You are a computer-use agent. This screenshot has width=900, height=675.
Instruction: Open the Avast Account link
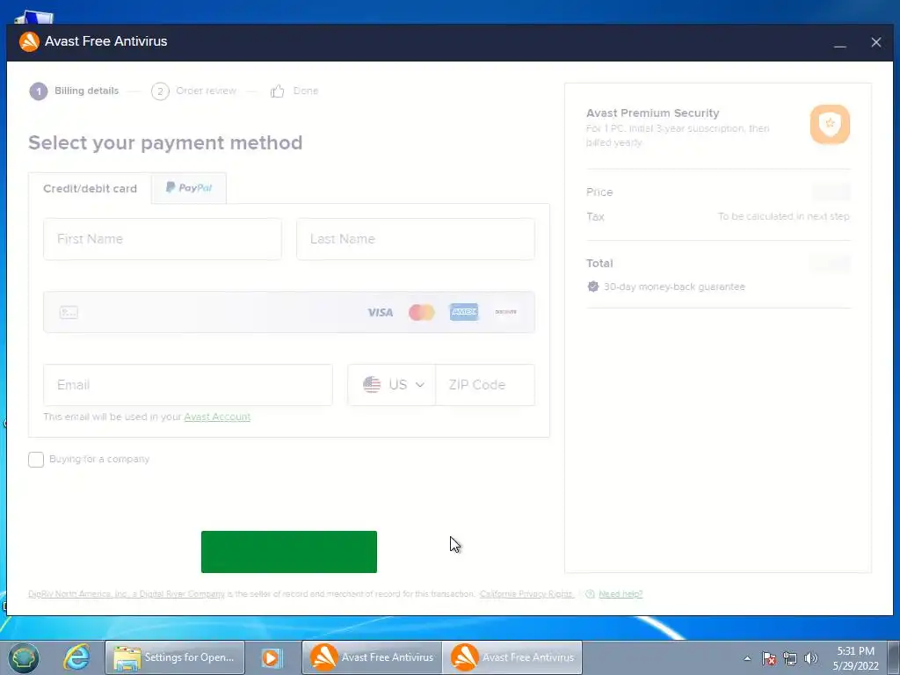(218, 417)
